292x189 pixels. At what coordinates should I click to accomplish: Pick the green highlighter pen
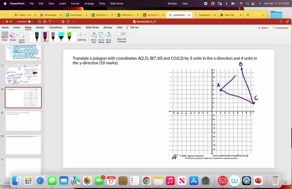pos(69,36)
